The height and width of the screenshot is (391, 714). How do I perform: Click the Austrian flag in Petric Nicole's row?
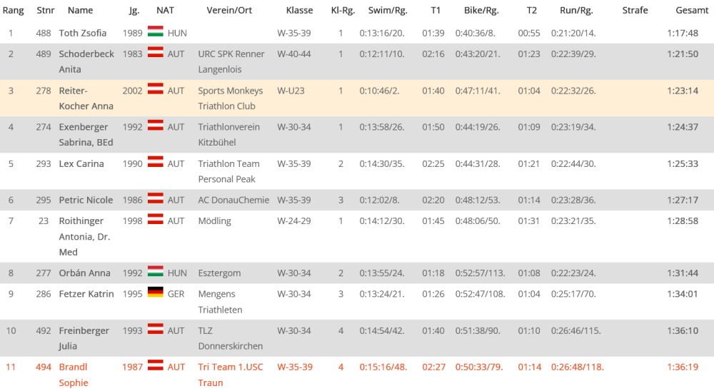click(155, 199)
